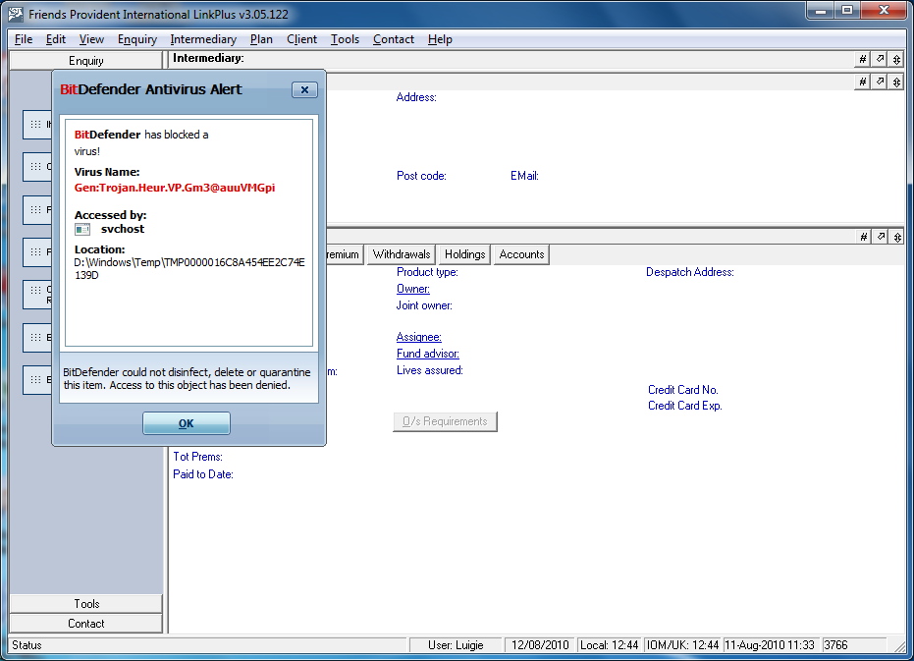Click the up-down arrow icon in Address panel header
The image size is (914, 661).
pos(896,82)
